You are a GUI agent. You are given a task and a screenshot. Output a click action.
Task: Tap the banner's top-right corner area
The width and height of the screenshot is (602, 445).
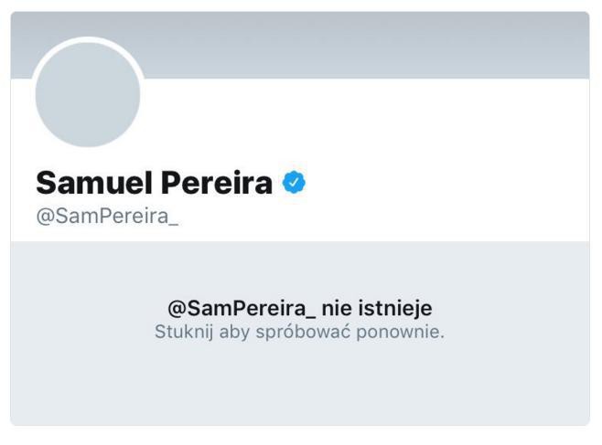point(567,27)
